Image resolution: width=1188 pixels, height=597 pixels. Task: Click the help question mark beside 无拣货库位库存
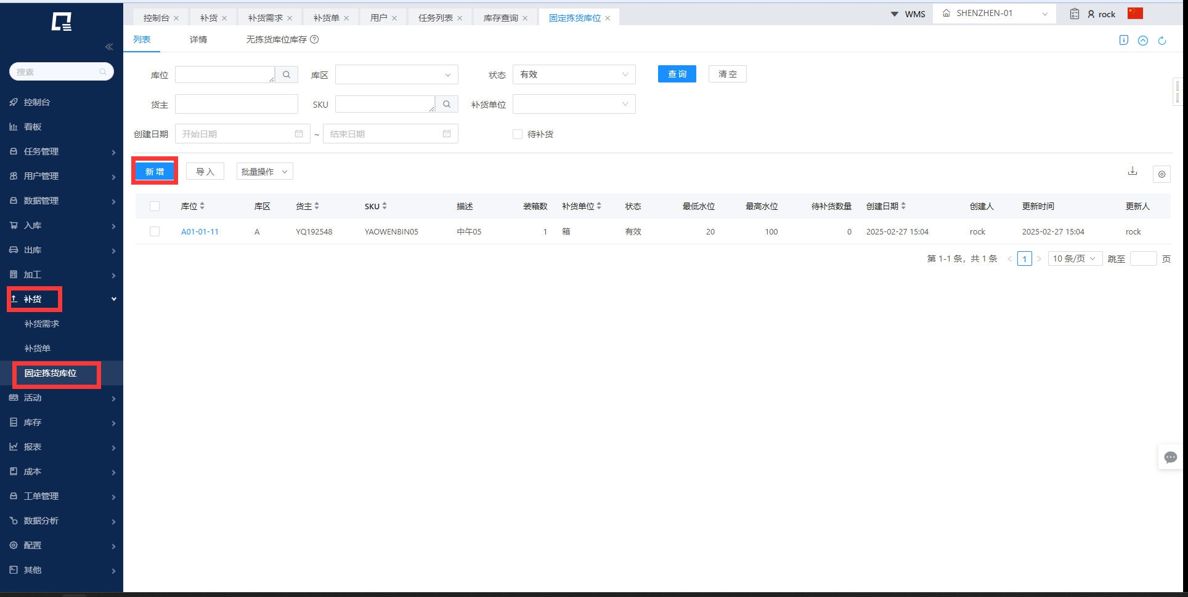coord(314,39)
